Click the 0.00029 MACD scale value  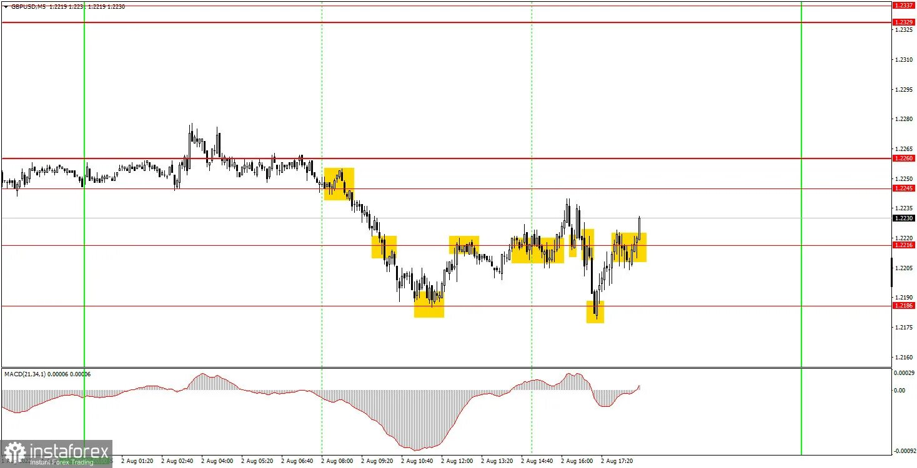[x=905, y=373]
